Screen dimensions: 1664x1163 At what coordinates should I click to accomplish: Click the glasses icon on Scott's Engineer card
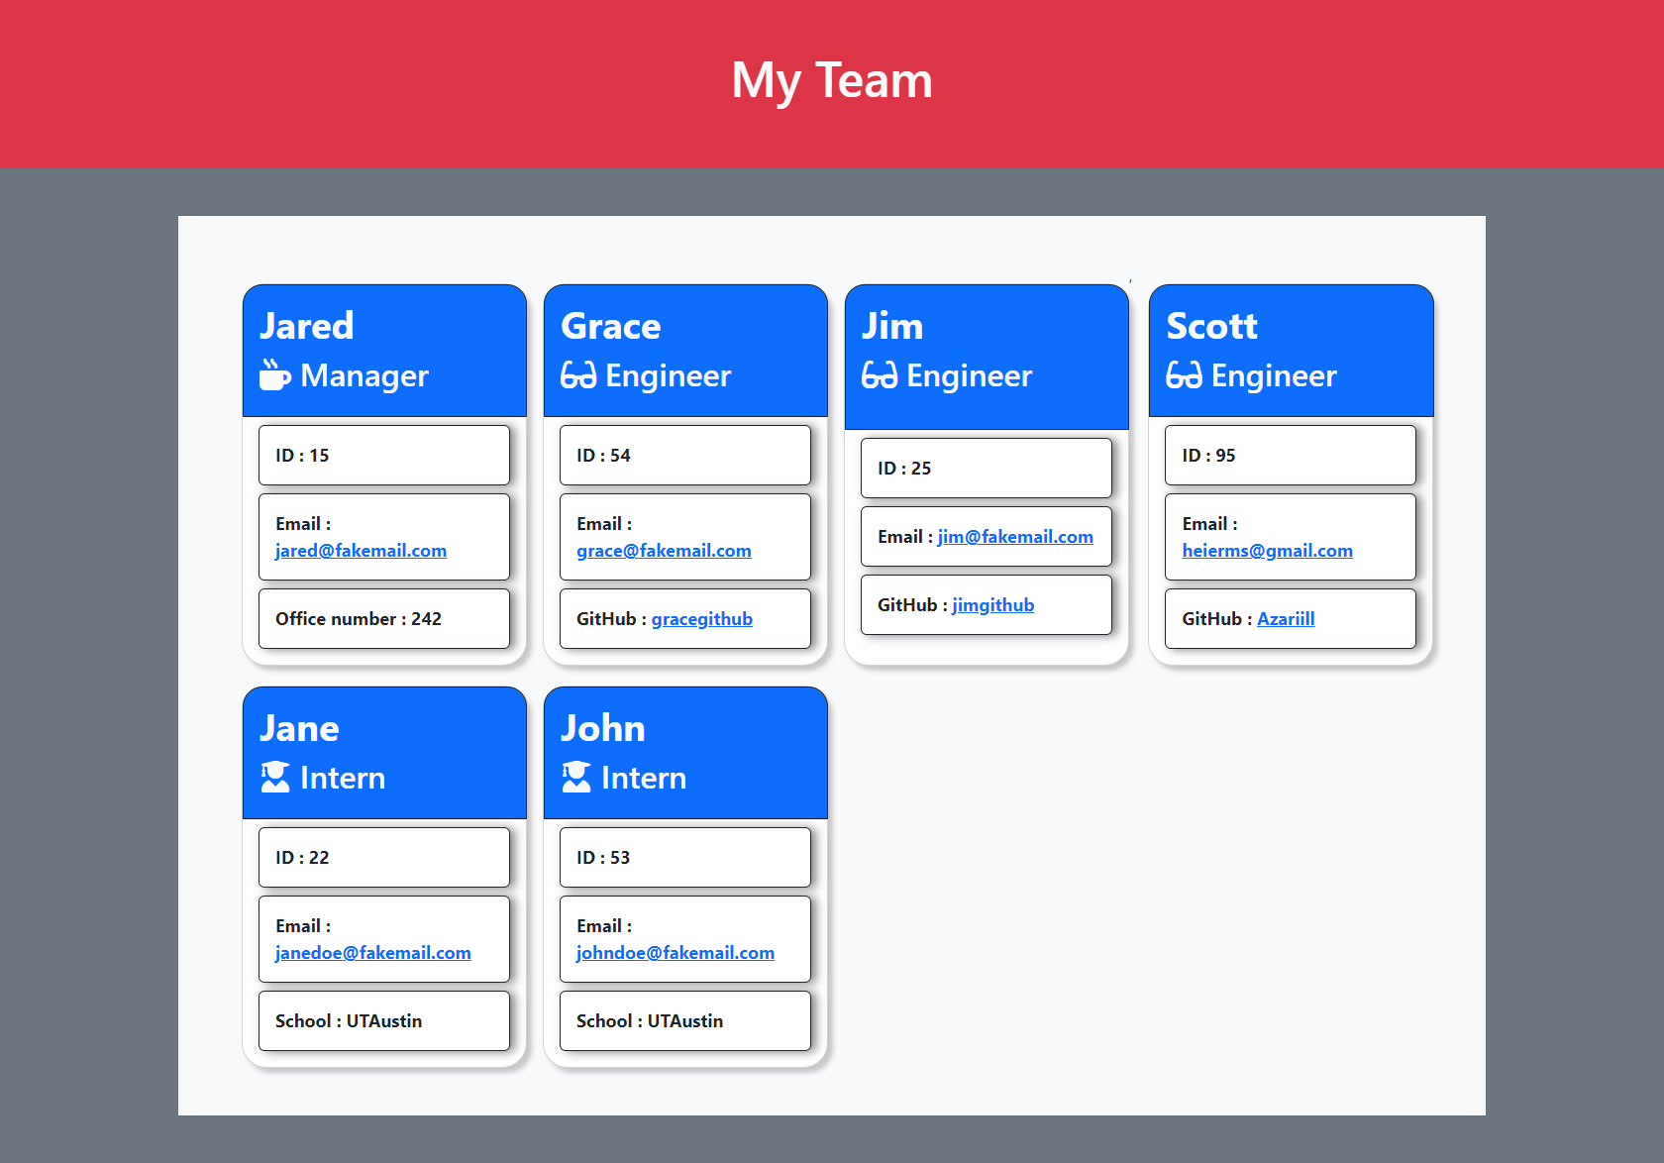point(1185,375)
